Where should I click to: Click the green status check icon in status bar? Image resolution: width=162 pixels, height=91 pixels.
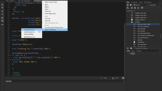[x=102, y=78]
